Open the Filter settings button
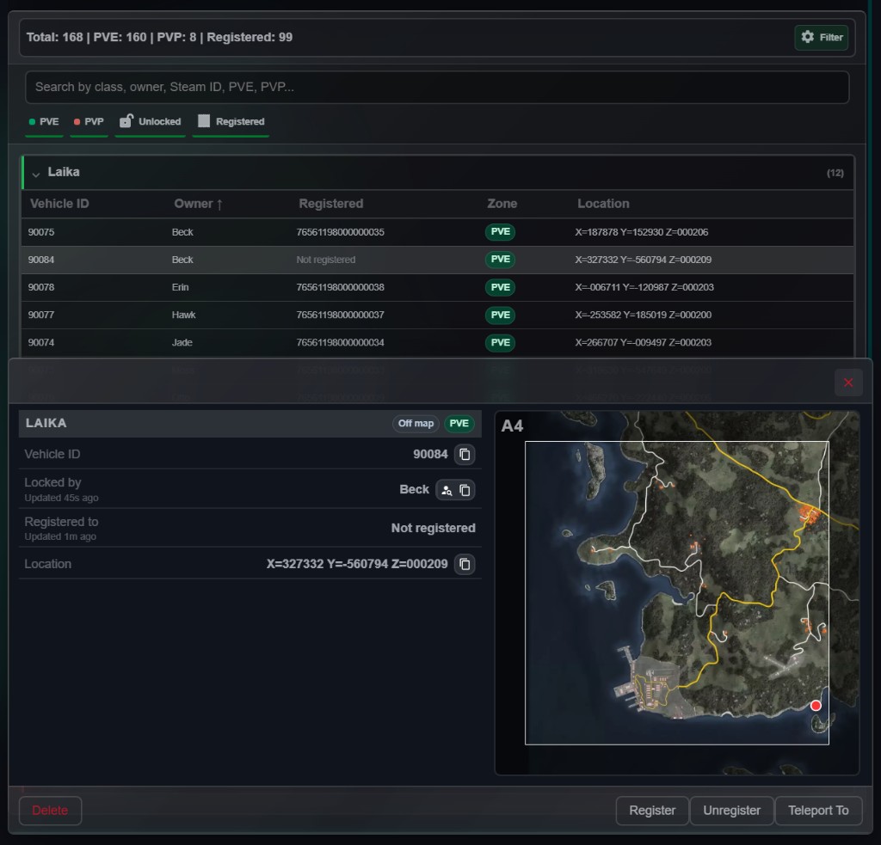The image size is (881, 845). tap(821, 37)
